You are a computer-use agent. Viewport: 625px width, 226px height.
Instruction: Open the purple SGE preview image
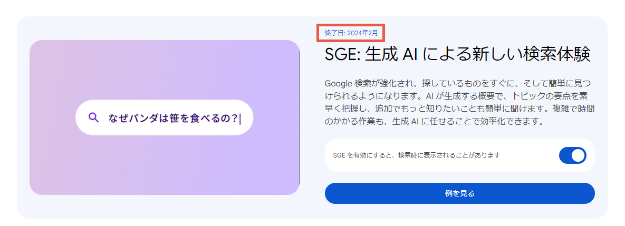[x=164, y=117]
